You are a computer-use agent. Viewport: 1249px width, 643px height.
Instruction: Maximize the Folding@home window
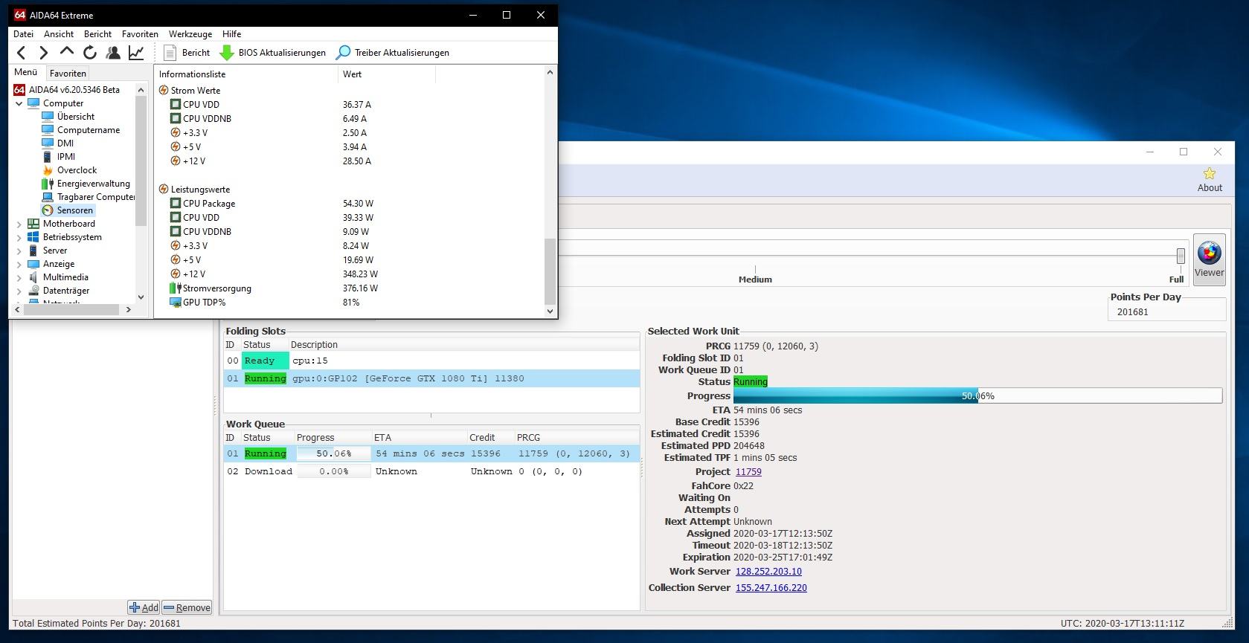[1184, 152]
